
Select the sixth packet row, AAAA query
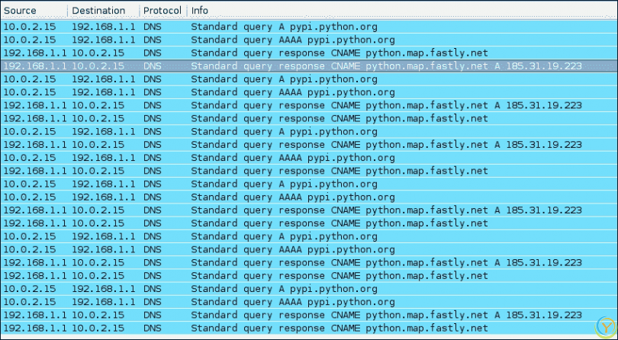click(305, 92)
